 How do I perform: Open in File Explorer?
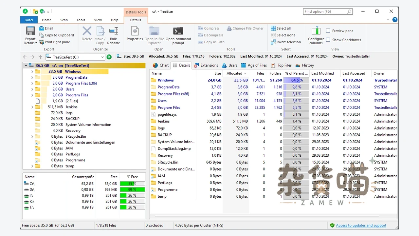[154, 36]
